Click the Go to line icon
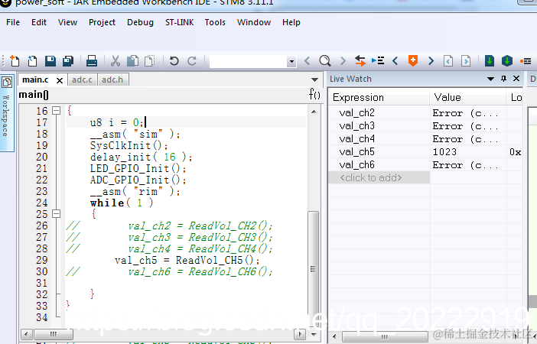The height and width of the screenshot is (344, 537). coord(378,61)
